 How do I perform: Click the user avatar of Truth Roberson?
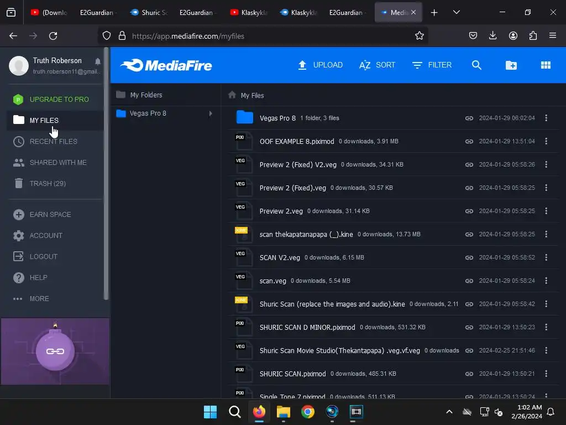[x=18, y=65]
